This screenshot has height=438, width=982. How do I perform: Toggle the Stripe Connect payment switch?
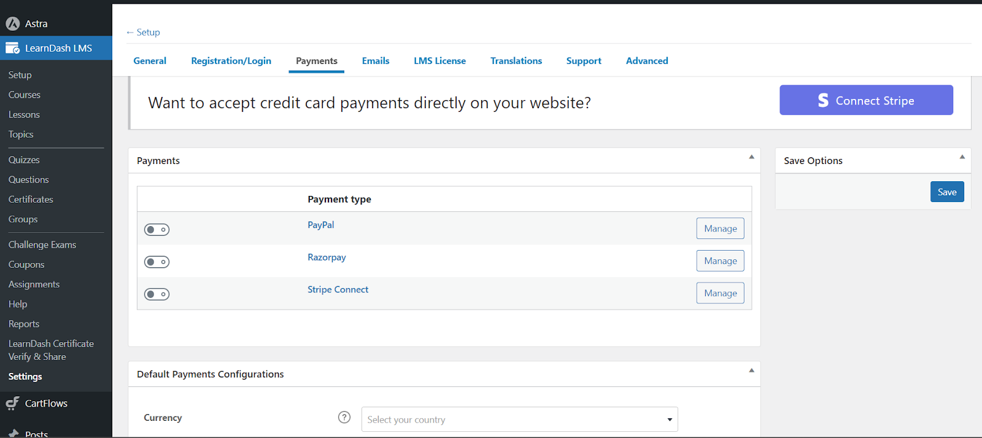(157, 294)
